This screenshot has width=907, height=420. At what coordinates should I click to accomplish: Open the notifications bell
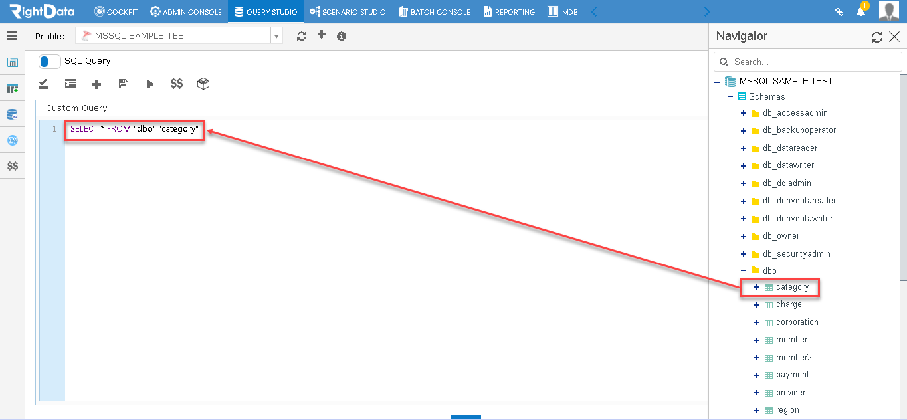click(x=861, y=11)
